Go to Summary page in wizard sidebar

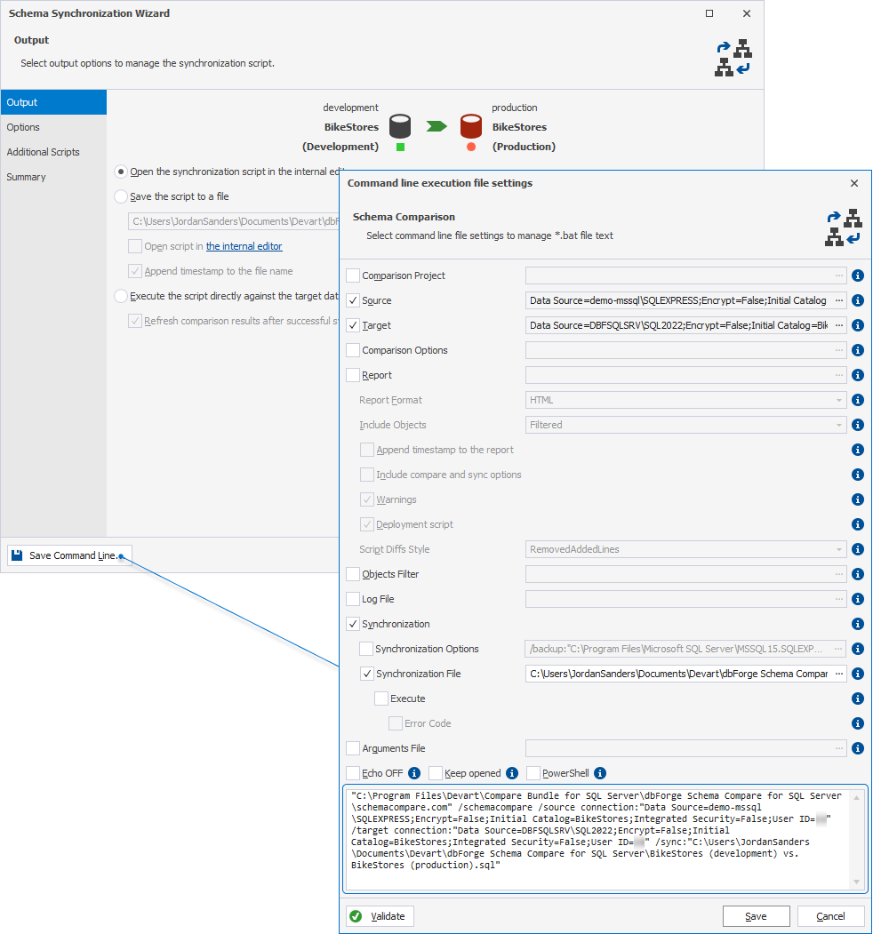pos(53,177)
